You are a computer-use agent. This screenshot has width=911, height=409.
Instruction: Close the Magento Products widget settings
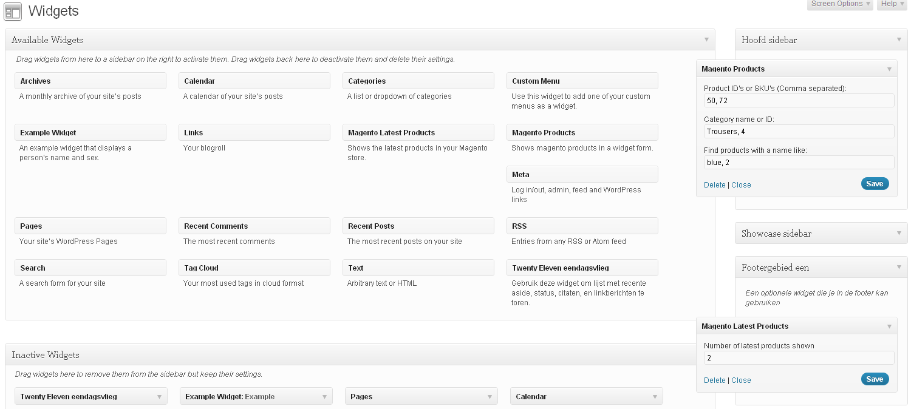click(741, 185)
